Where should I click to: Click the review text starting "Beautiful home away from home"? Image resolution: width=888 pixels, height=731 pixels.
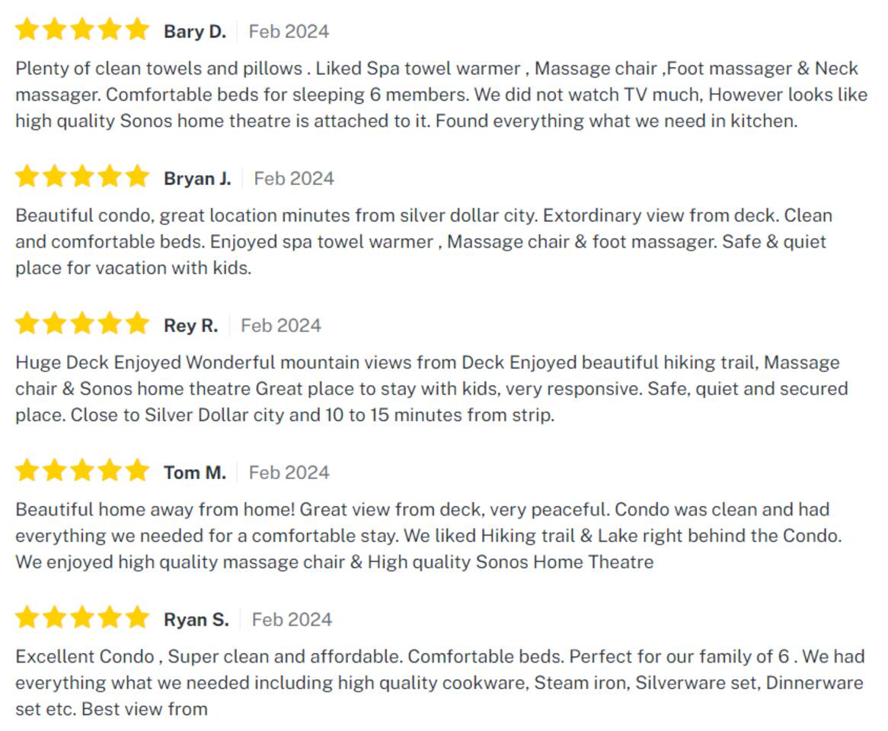coord(428,535)
